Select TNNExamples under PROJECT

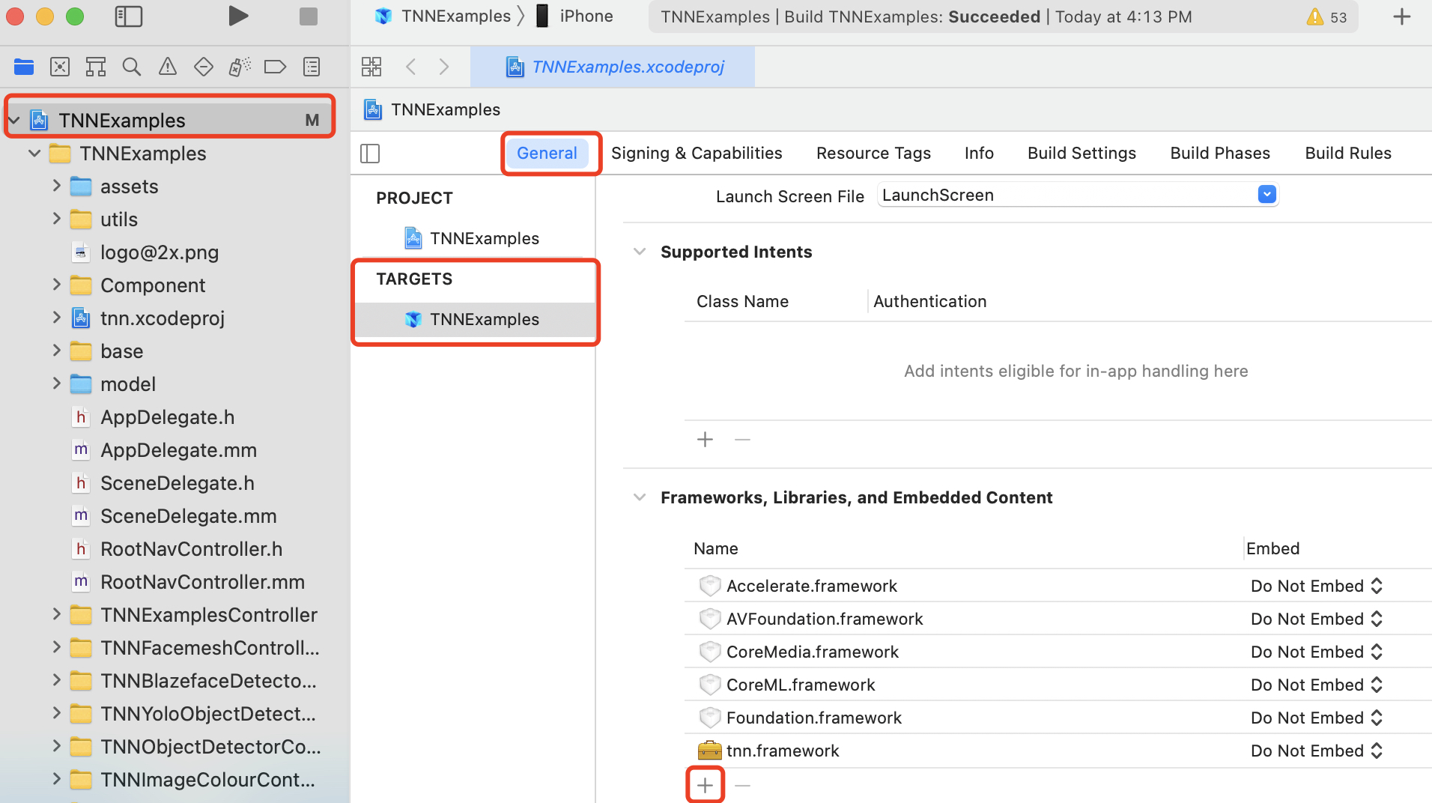(475, 238)
